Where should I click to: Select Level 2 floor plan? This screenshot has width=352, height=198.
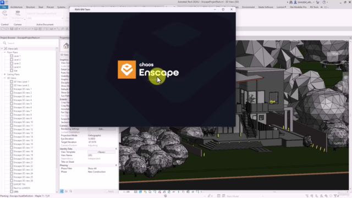click(x=17, y=60)
